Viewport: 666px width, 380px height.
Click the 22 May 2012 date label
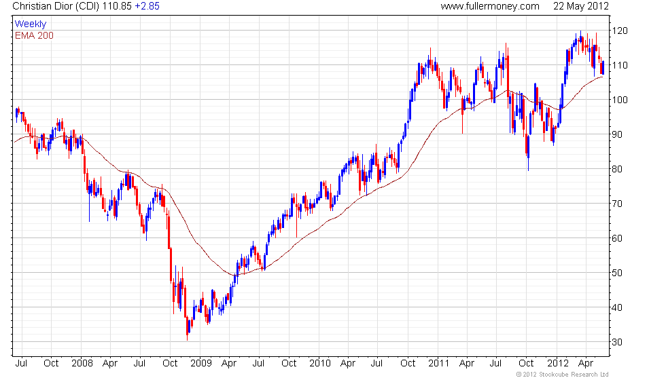(x=580, y=6)
